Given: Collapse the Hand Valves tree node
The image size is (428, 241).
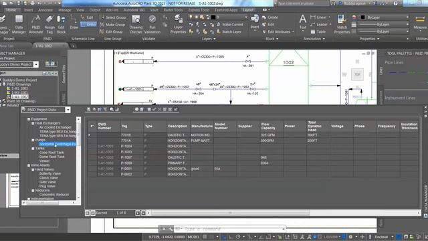Looking at the screenshot, I should pos(33,169).
